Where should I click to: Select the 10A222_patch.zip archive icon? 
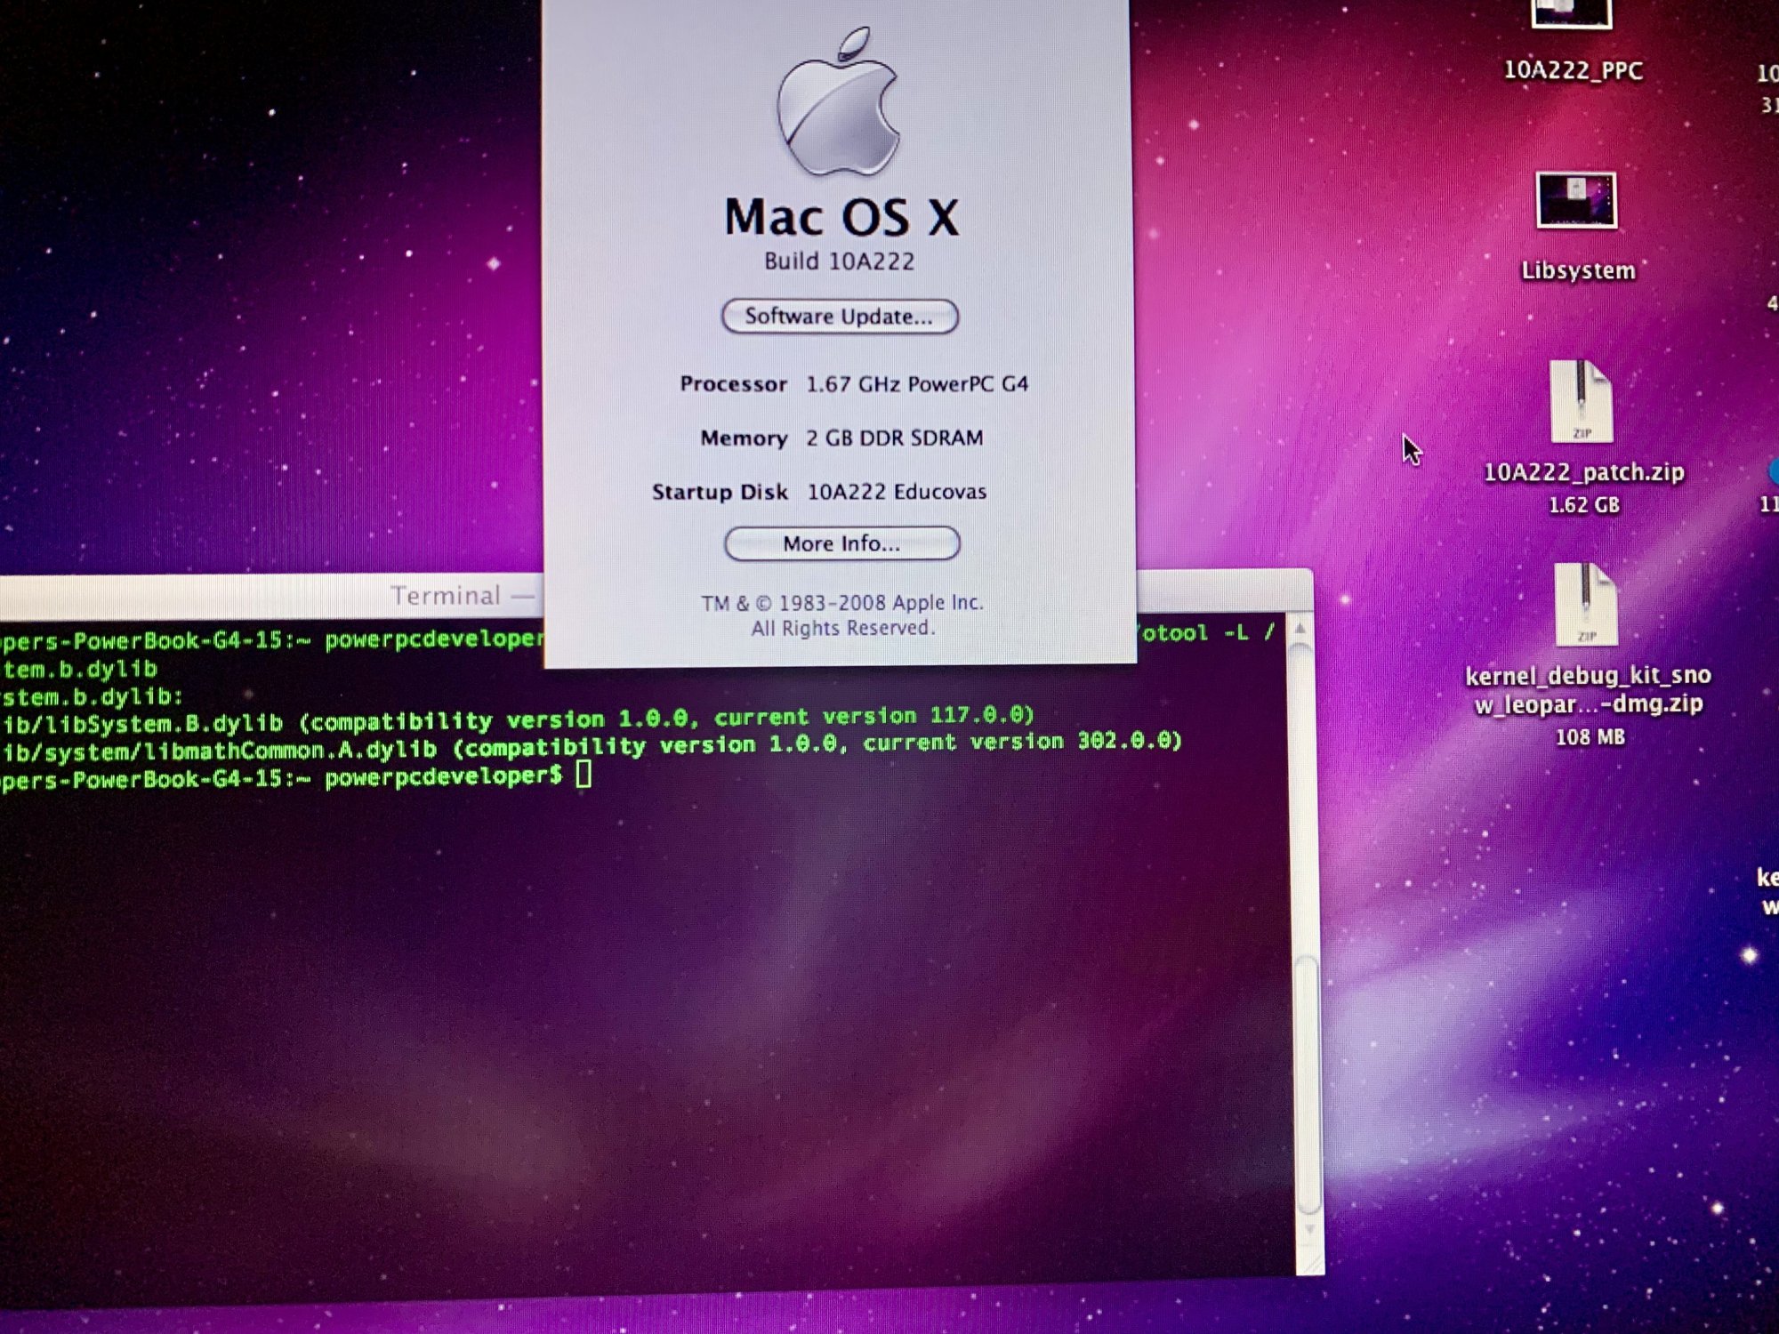click(1581, 402)
